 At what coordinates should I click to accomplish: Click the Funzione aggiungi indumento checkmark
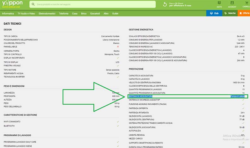pos(243,104)
